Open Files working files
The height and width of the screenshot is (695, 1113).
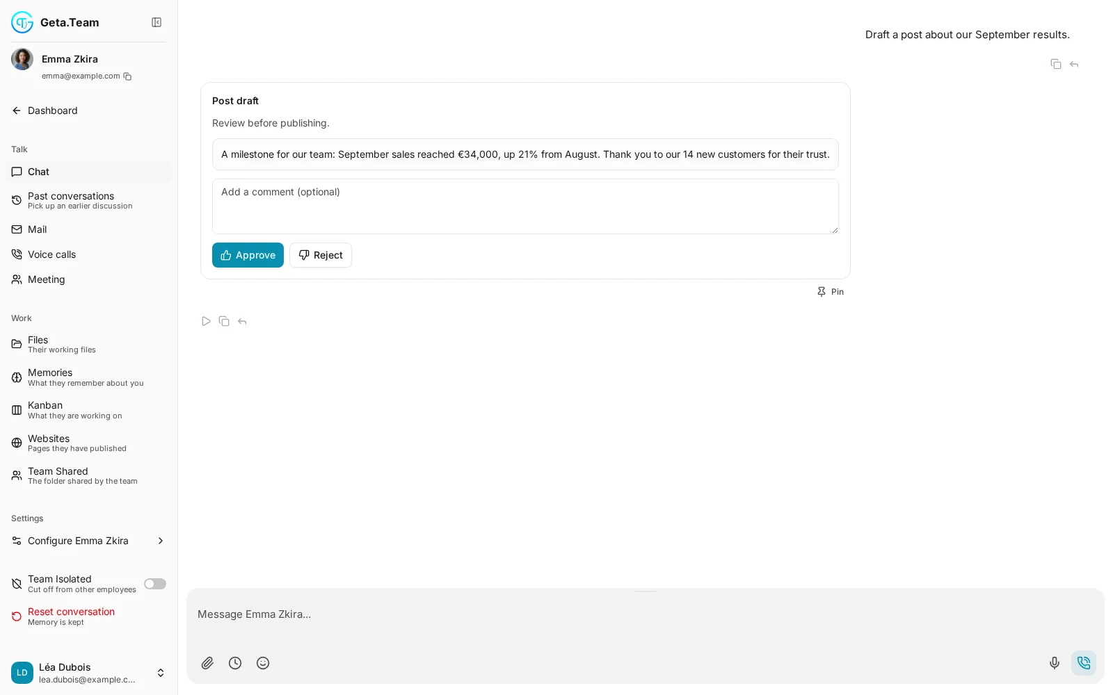point(88,345)
